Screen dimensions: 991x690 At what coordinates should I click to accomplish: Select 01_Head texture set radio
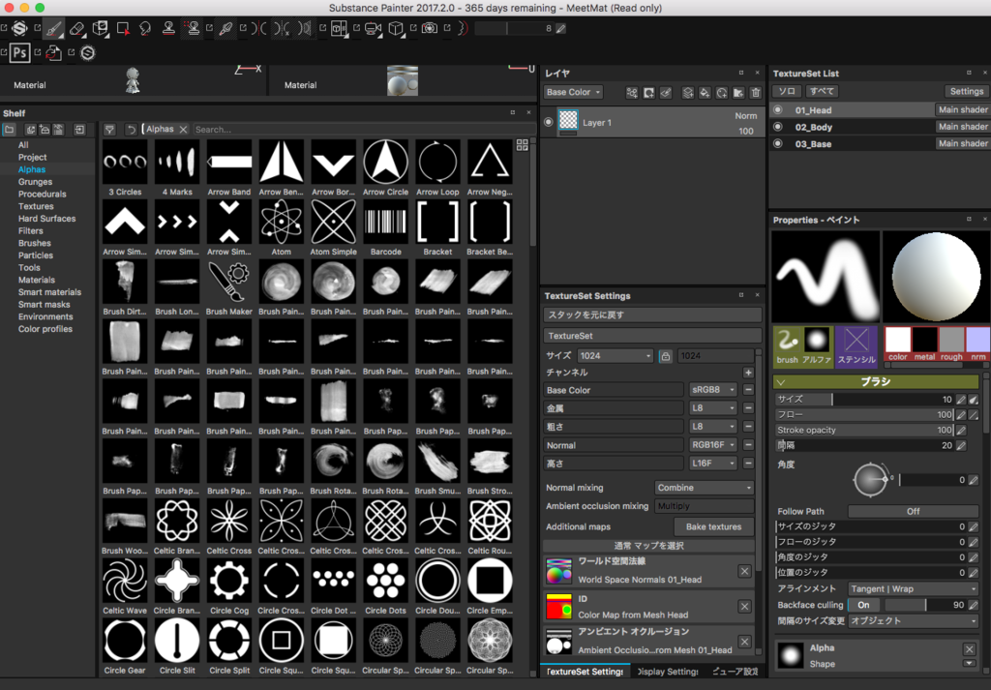(x=778, y=110)
